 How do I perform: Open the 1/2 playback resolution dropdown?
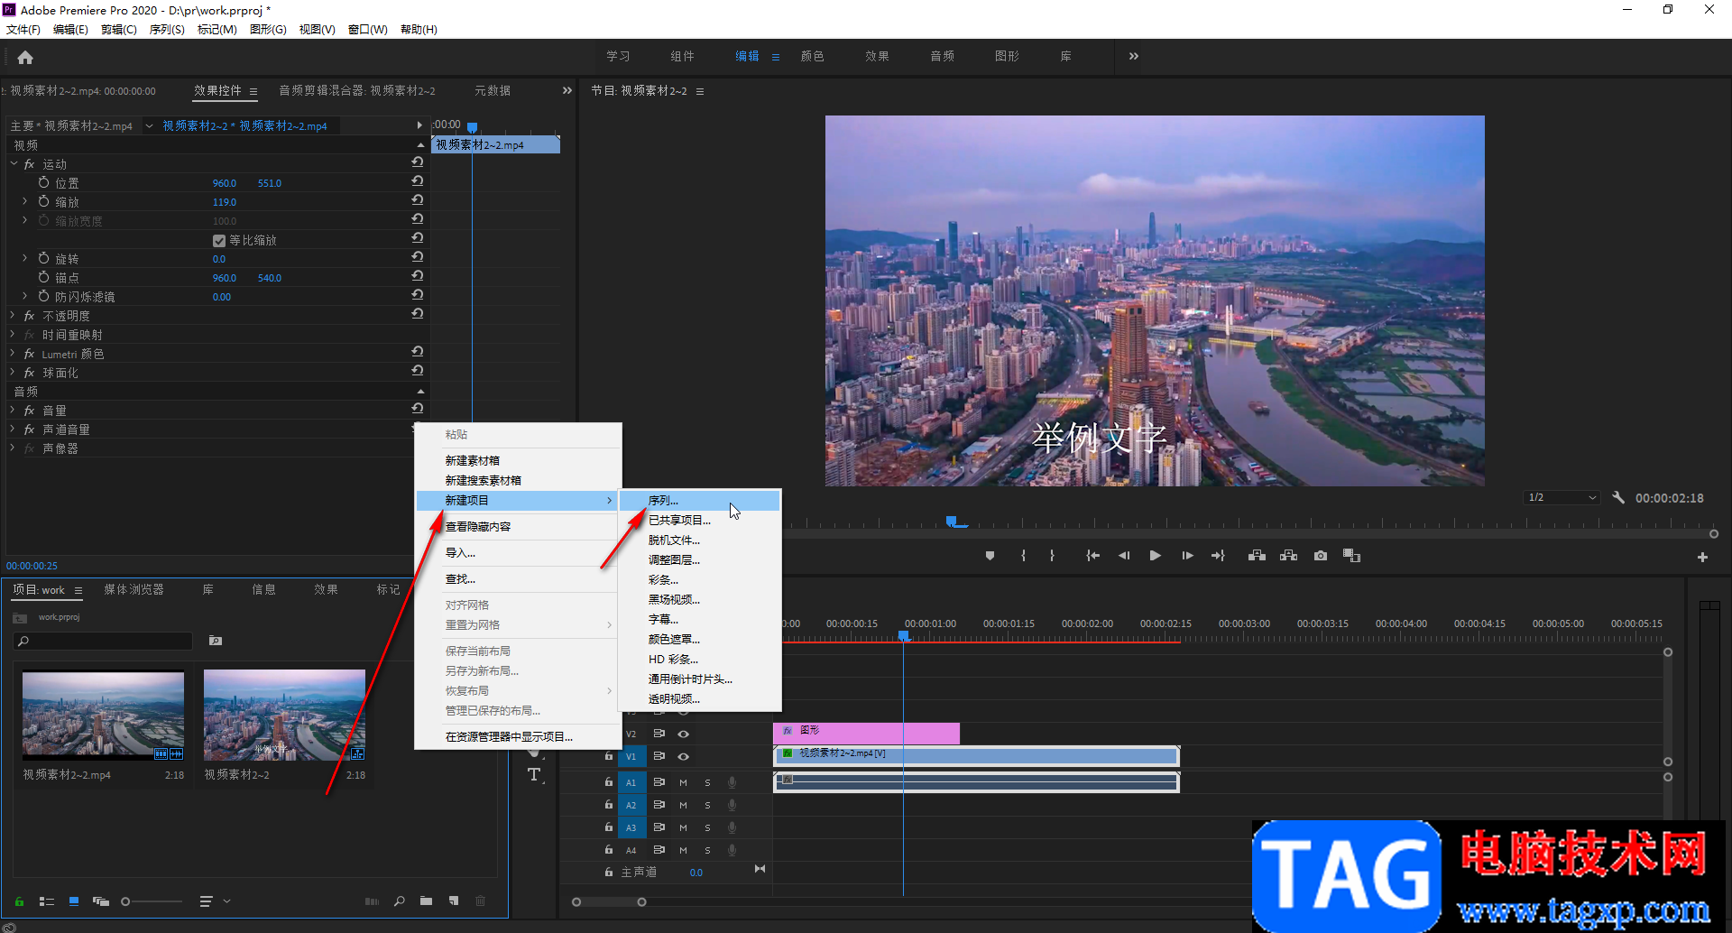(1562, 498)
